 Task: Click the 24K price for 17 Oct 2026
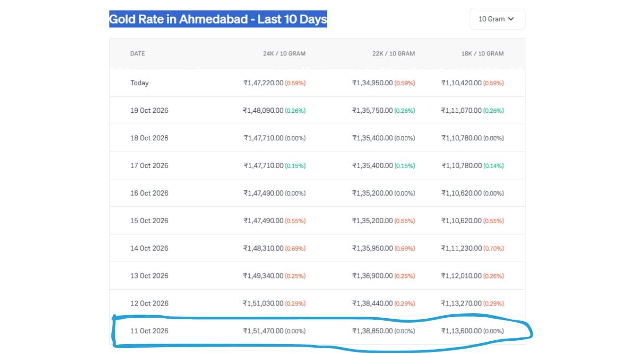point(263,165)
